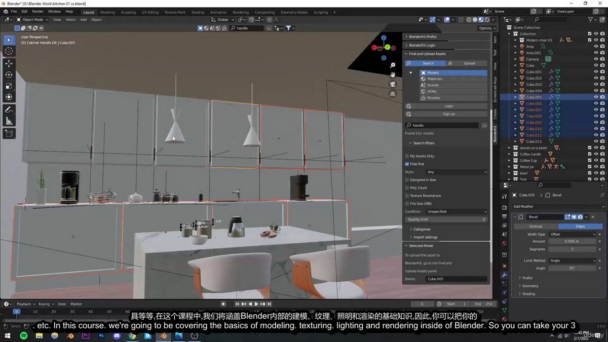Toggle camera view icon in viewport
This screenshot has width=608, height=342.
click(x=393, y=84)
